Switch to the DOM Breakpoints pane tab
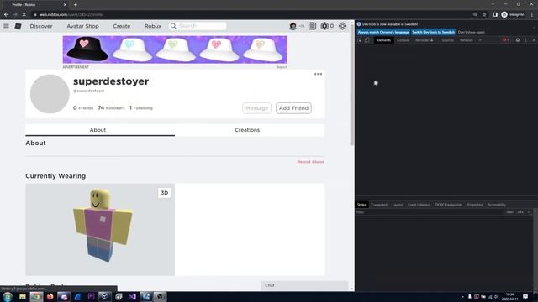The width and height of the screenshot is (538, 302). point(448,205)
